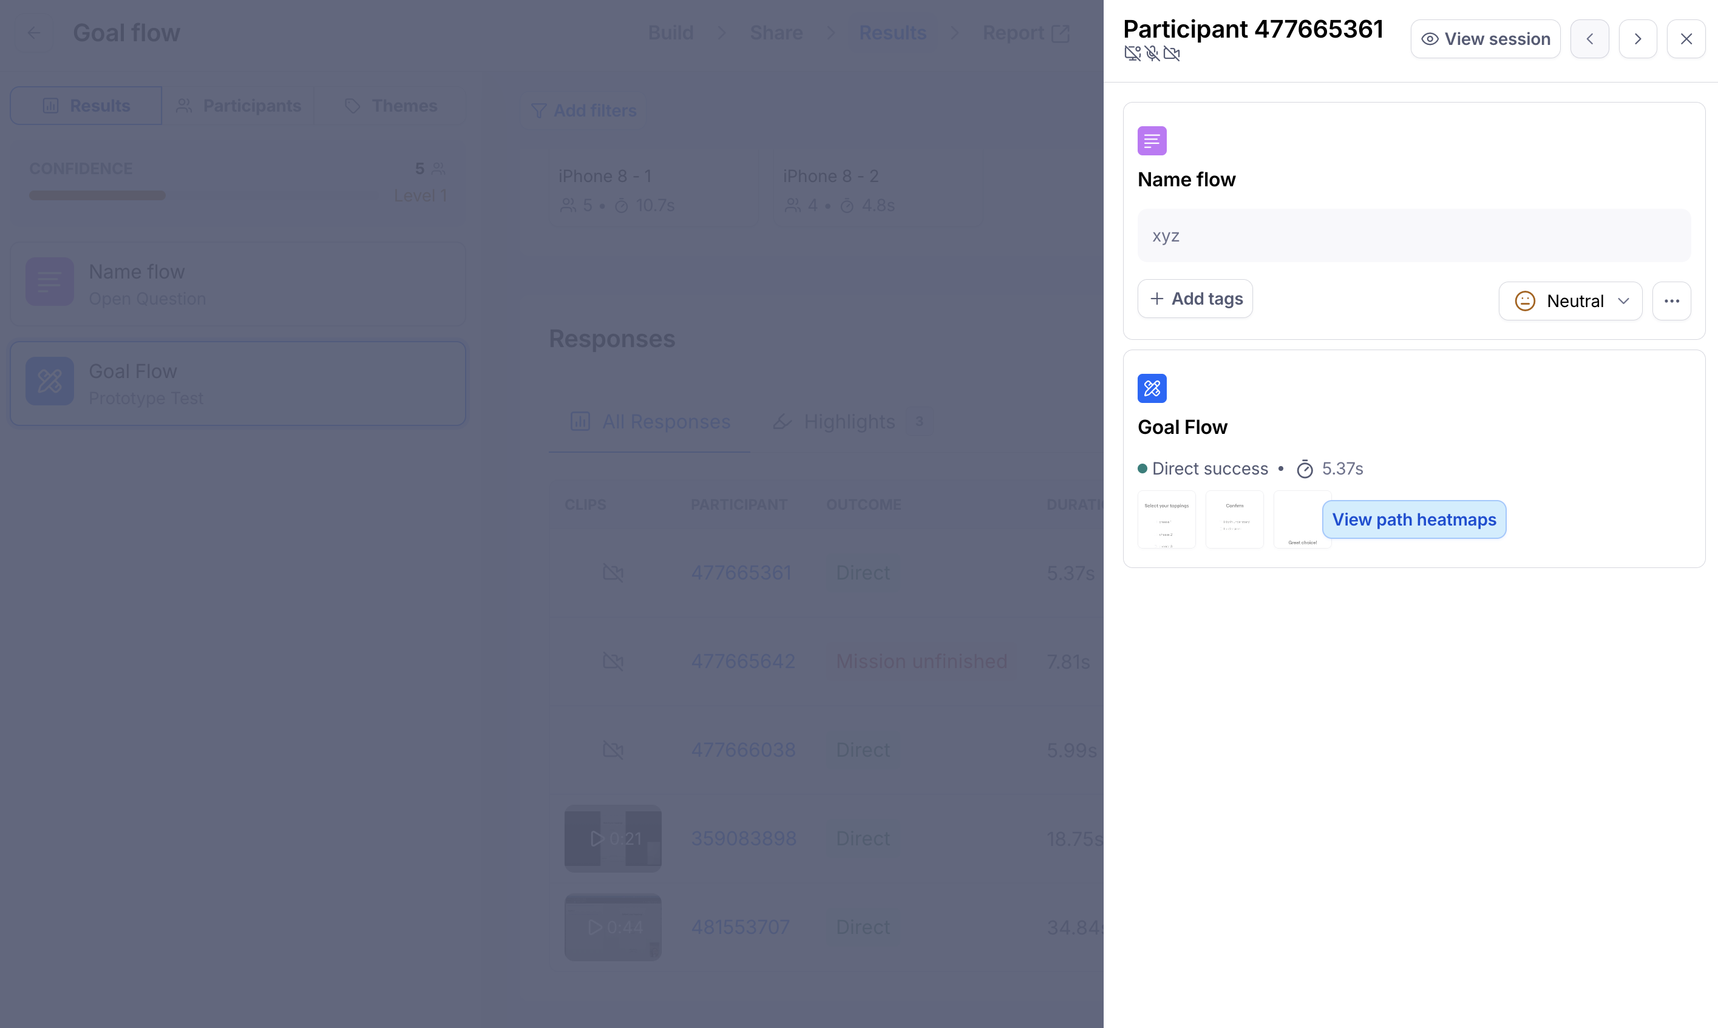Switch to the Highlights tab
The height and width of the screenshot is (1028, 1718).
849,421
